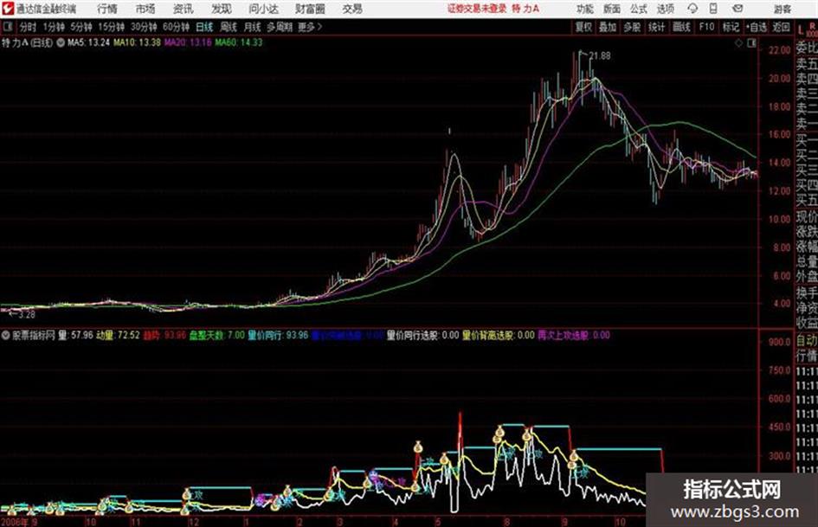Open the 交易 menu
Image resolution: width=818 pixels, height=527 pixels.
click(352, 9)
